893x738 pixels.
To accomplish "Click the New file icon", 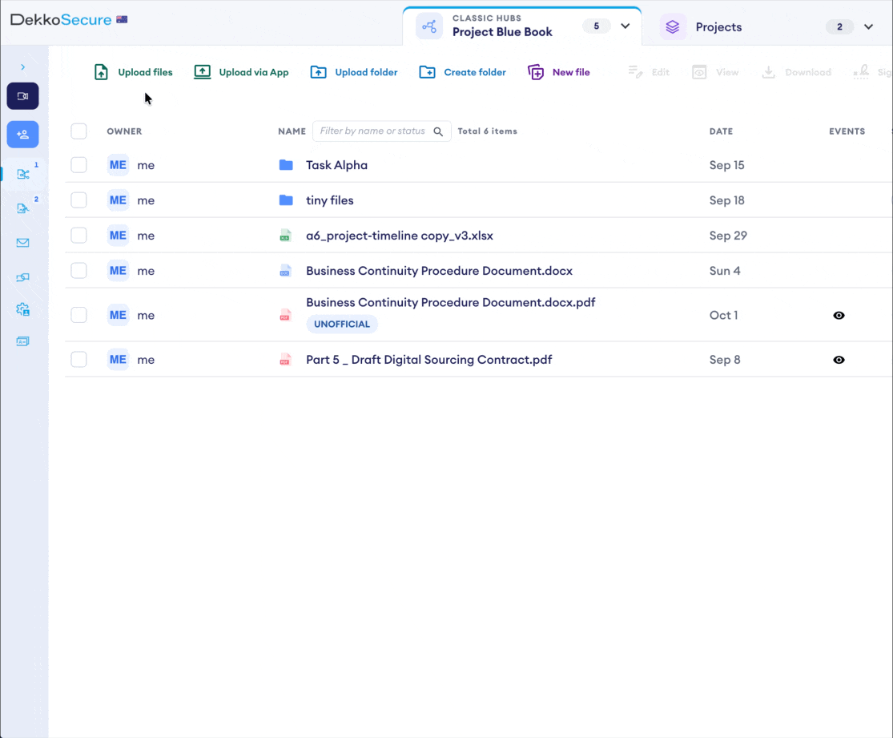I will coord(536,72).
